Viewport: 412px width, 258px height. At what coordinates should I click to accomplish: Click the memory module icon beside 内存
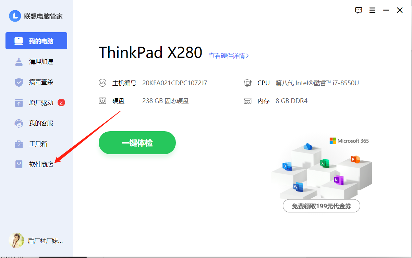pos(247,101)
